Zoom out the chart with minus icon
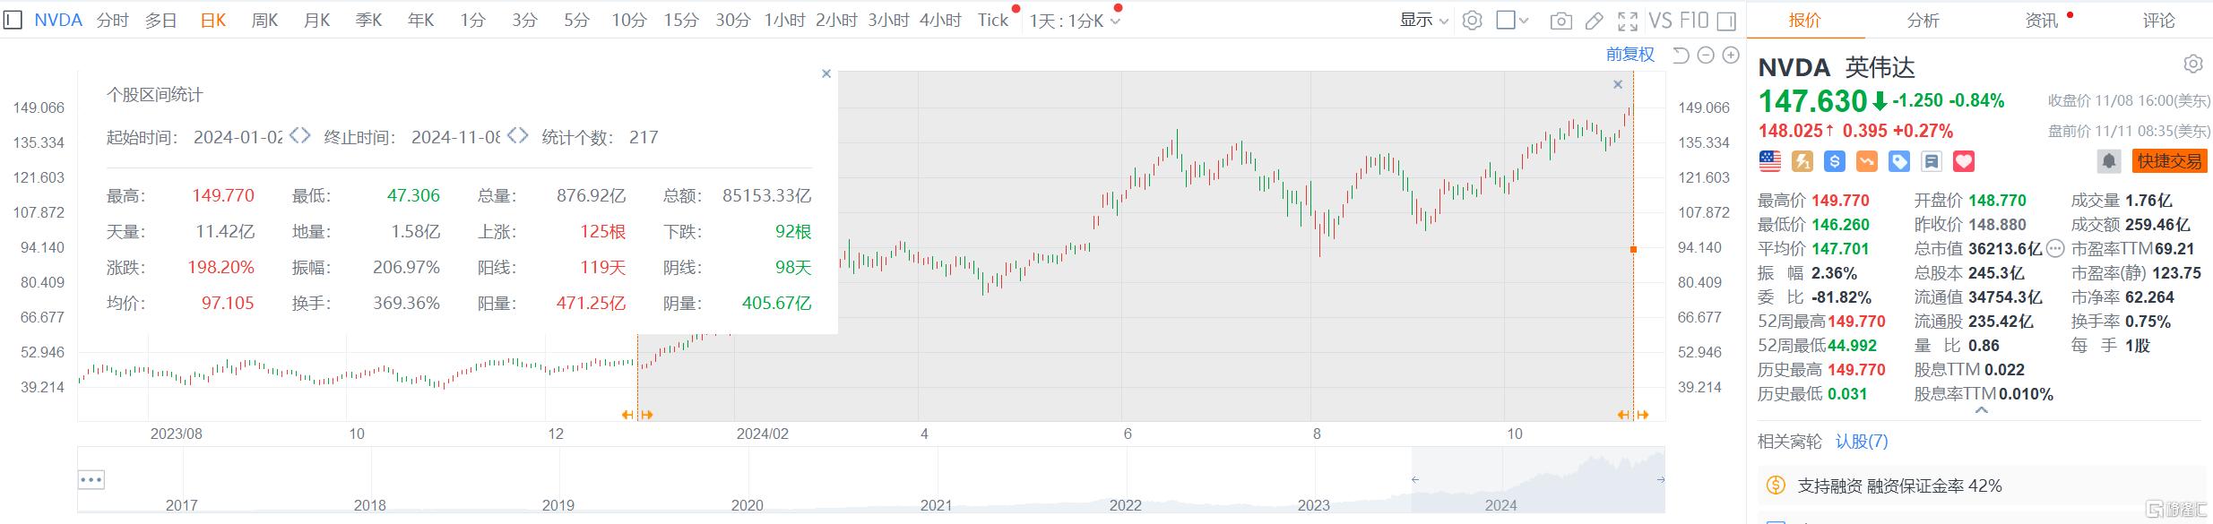Viewport: 2213px width, 524px height. pos(1706,56)
